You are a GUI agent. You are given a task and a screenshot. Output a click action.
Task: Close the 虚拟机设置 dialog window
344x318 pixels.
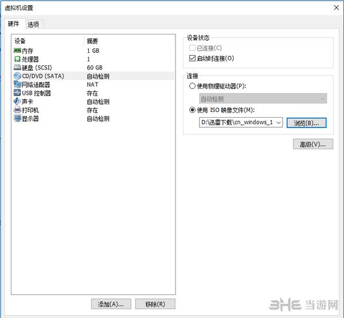tap(336, 7)
